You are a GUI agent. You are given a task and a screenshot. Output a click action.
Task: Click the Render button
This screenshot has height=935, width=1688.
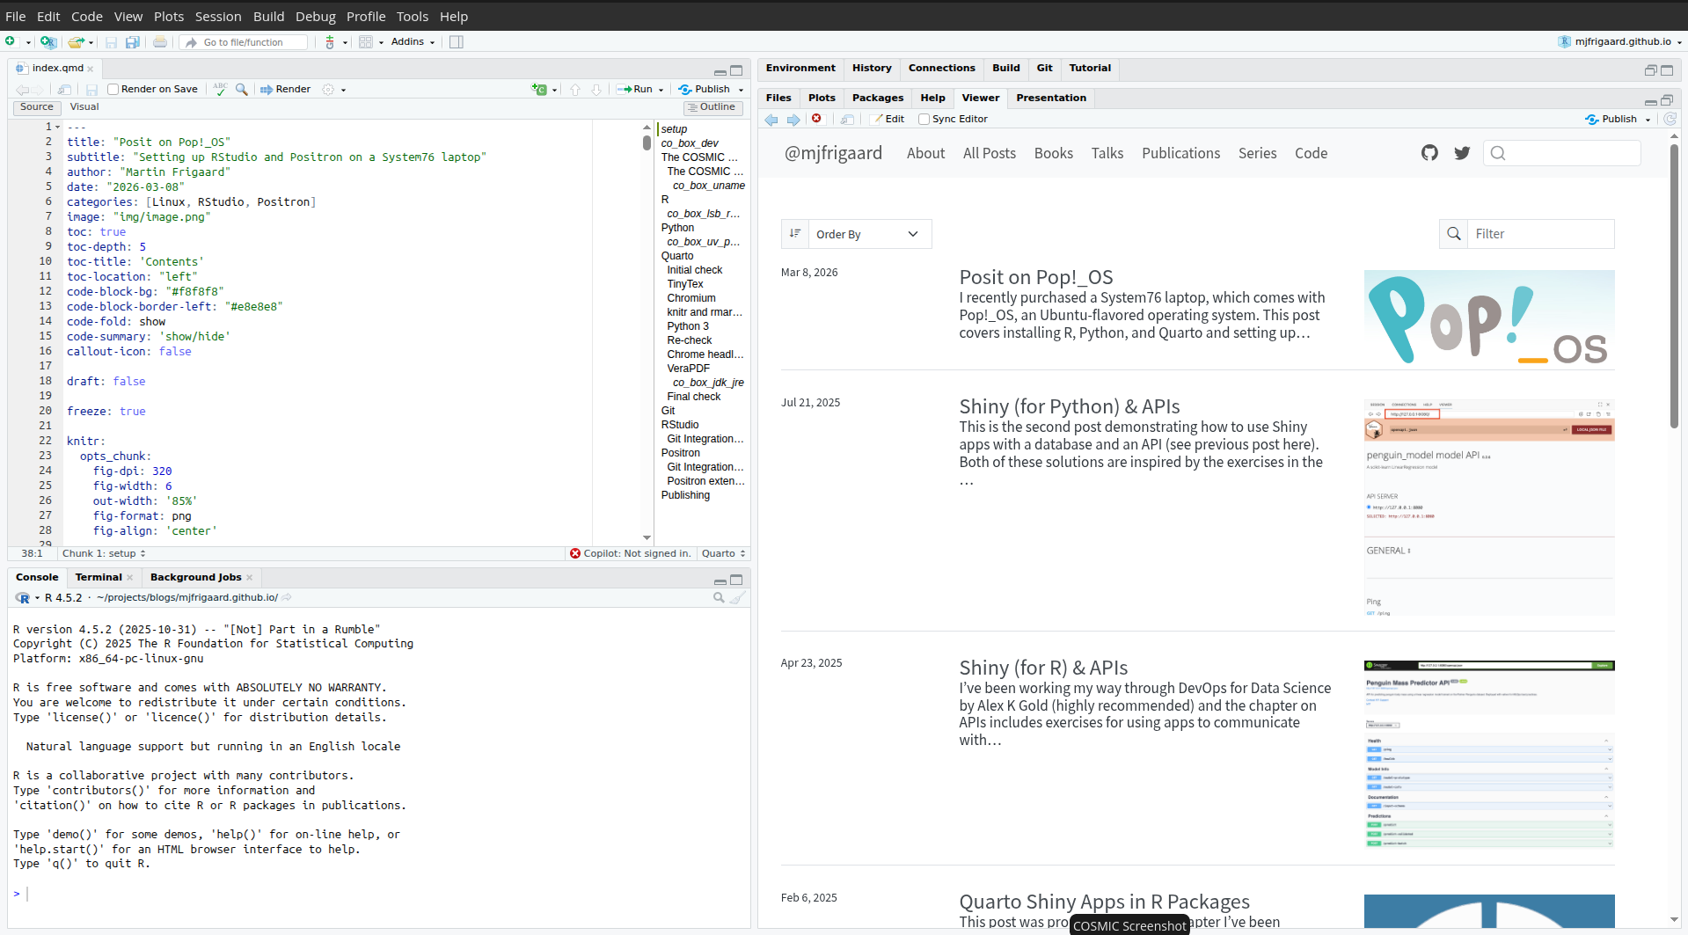285,89
